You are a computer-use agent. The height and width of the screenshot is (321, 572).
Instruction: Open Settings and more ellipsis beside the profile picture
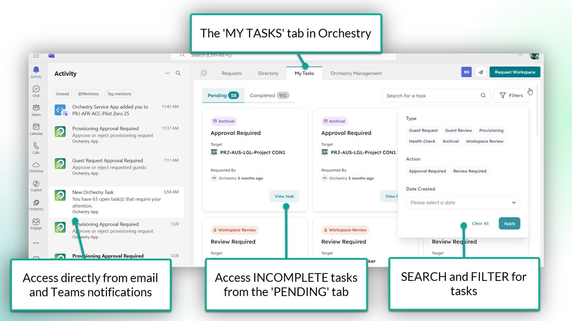click(520, 55)
